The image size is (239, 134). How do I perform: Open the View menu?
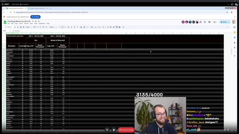(x=16, y=23)
